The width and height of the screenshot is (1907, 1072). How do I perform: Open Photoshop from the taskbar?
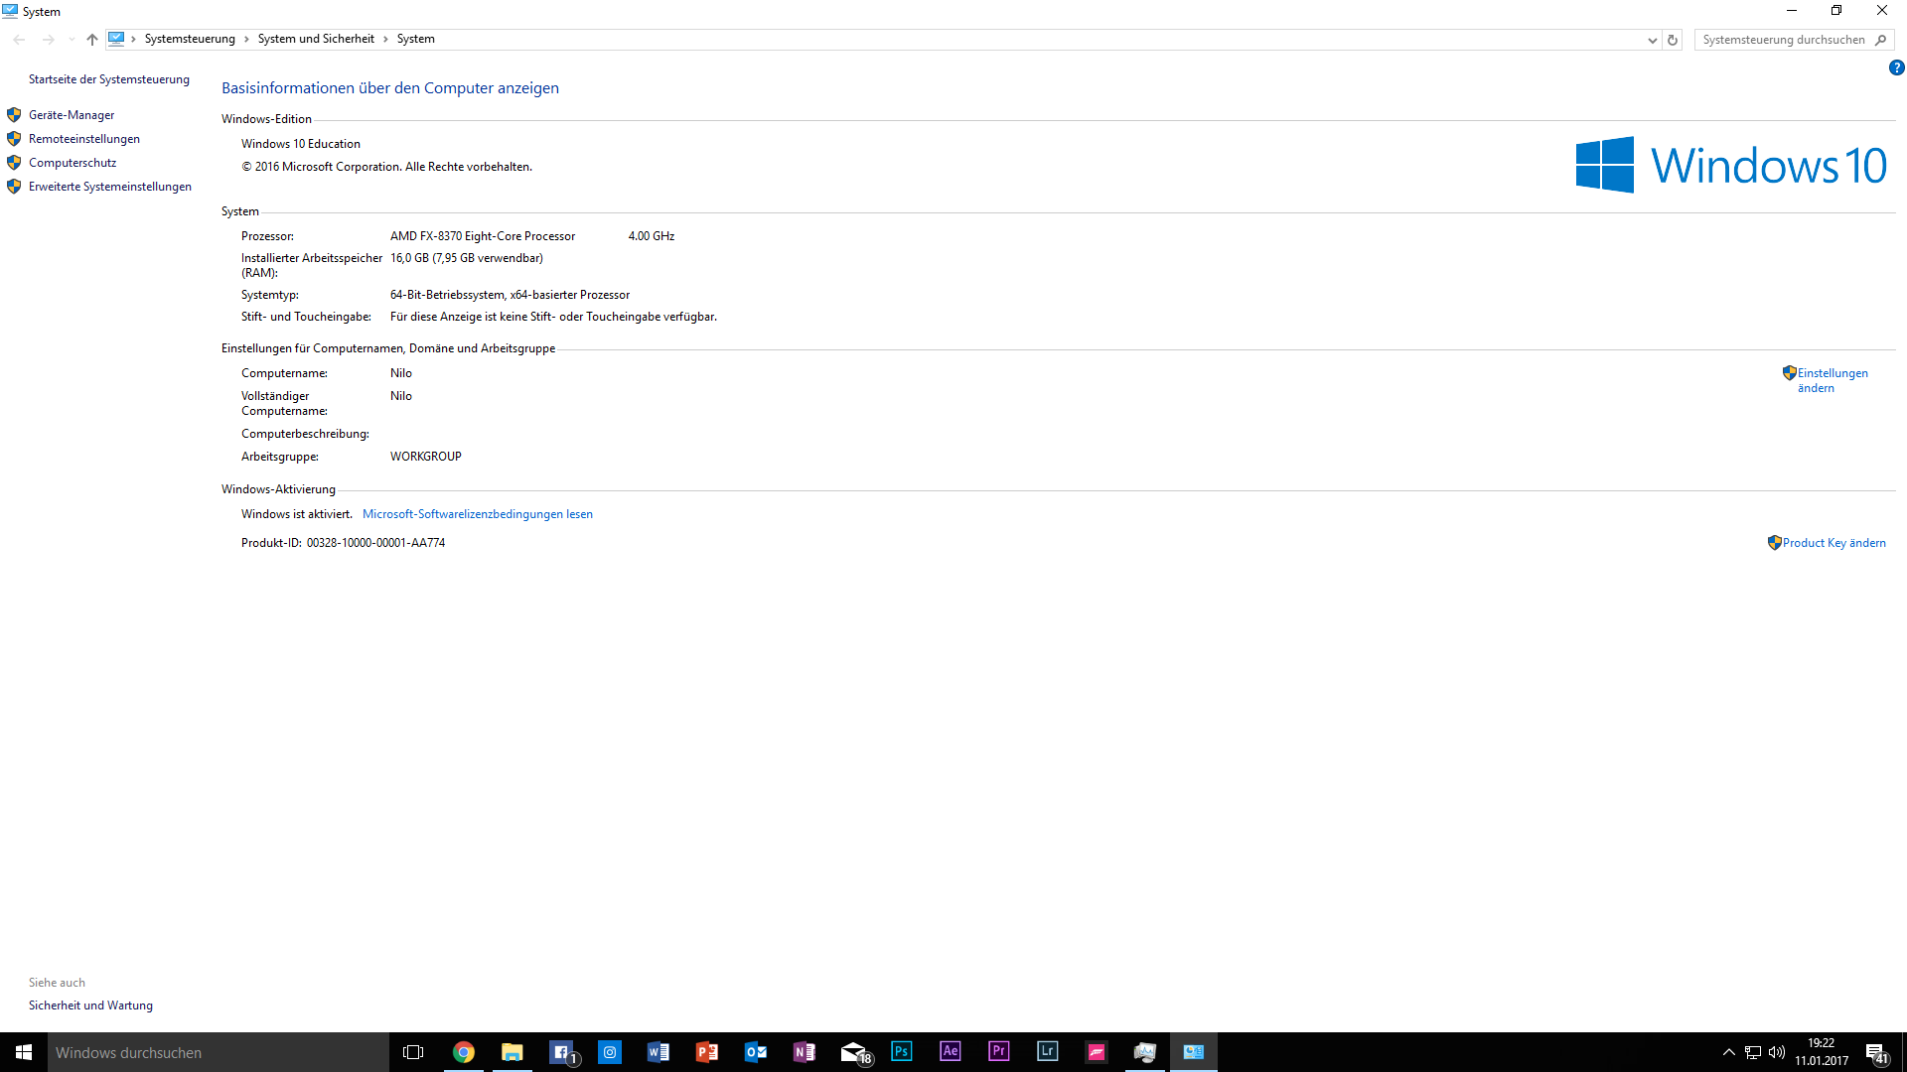click(902, 1051)
